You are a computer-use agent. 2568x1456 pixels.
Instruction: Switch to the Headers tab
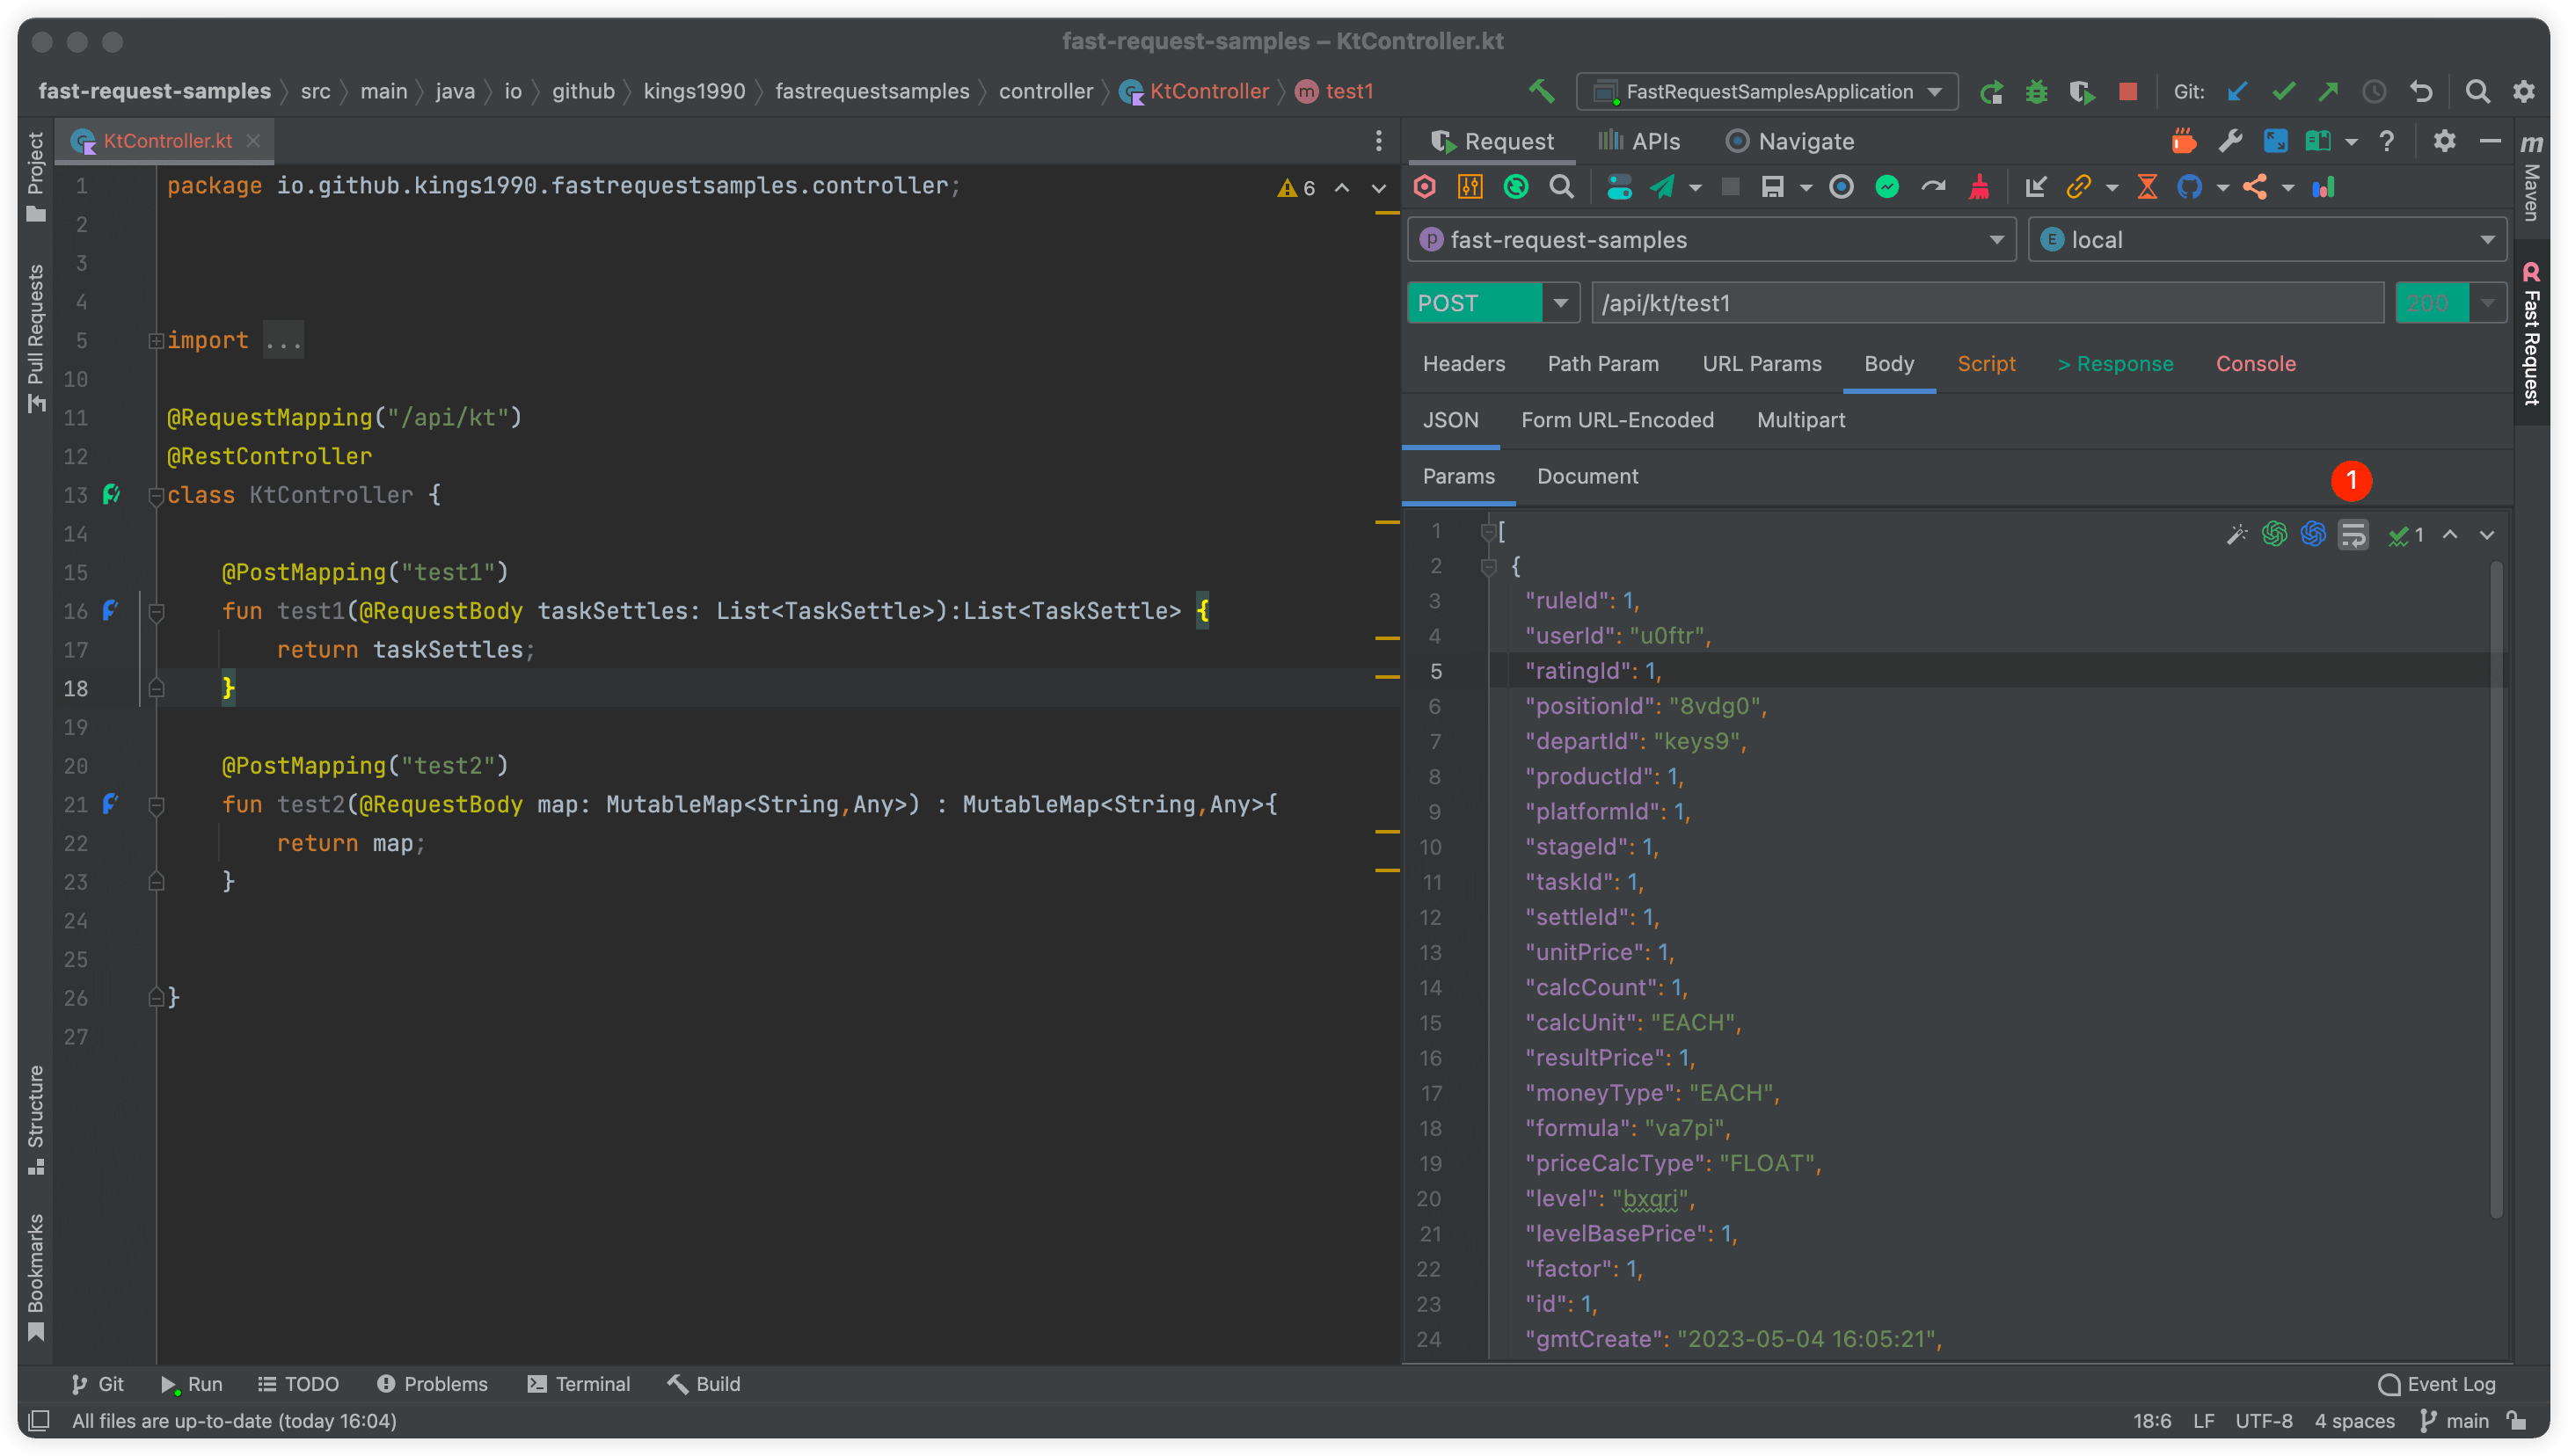(x=1463, y=364)
